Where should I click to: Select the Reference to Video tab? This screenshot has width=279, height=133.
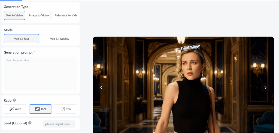tap(65, 16)
